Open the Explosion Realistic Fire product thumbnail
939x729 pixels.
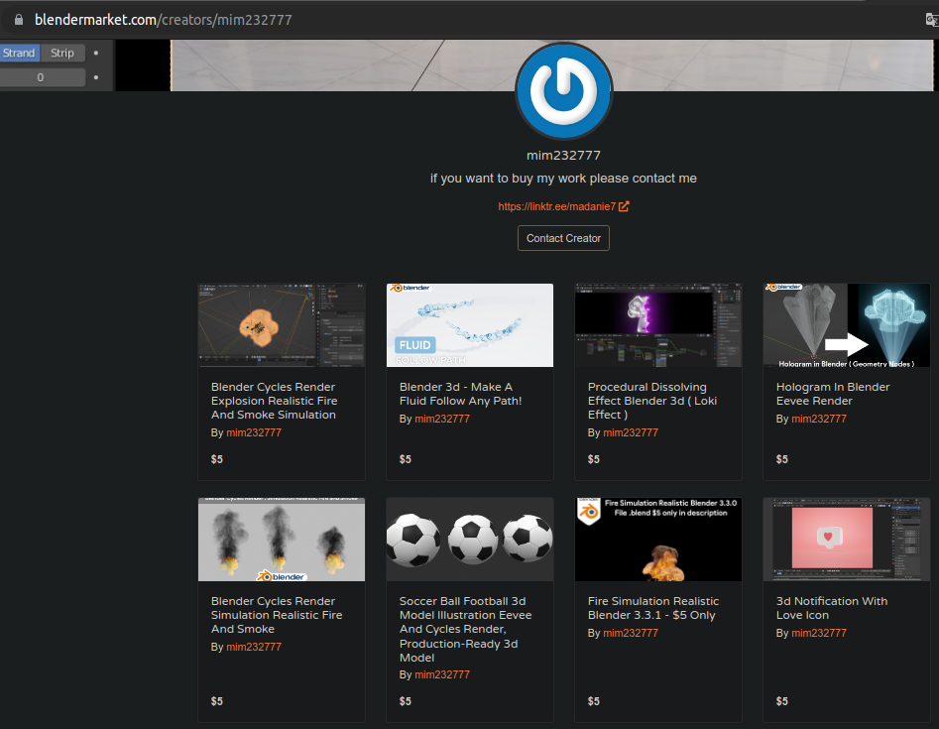pos(282,325)
